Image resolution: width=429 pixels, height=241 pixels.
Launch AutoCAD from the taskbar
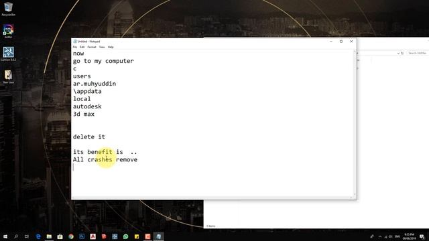pos(93,236)
